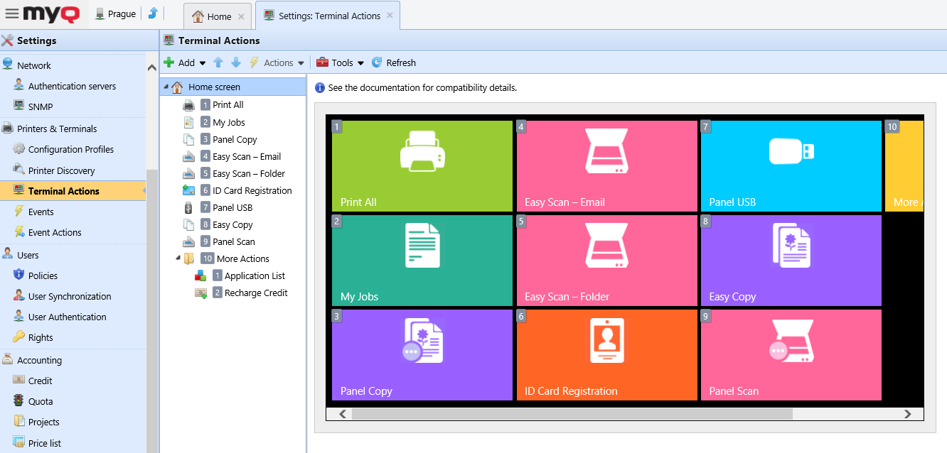Screen dimensions: 947x453
Task: Open the Tools dropdown menu
Action: (341, 62)
